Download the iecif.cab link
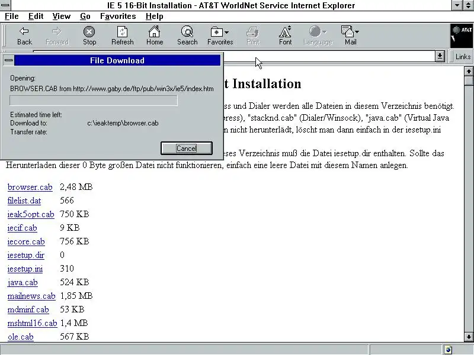Viewport: 474px width, 355px height. pos(22,228)
